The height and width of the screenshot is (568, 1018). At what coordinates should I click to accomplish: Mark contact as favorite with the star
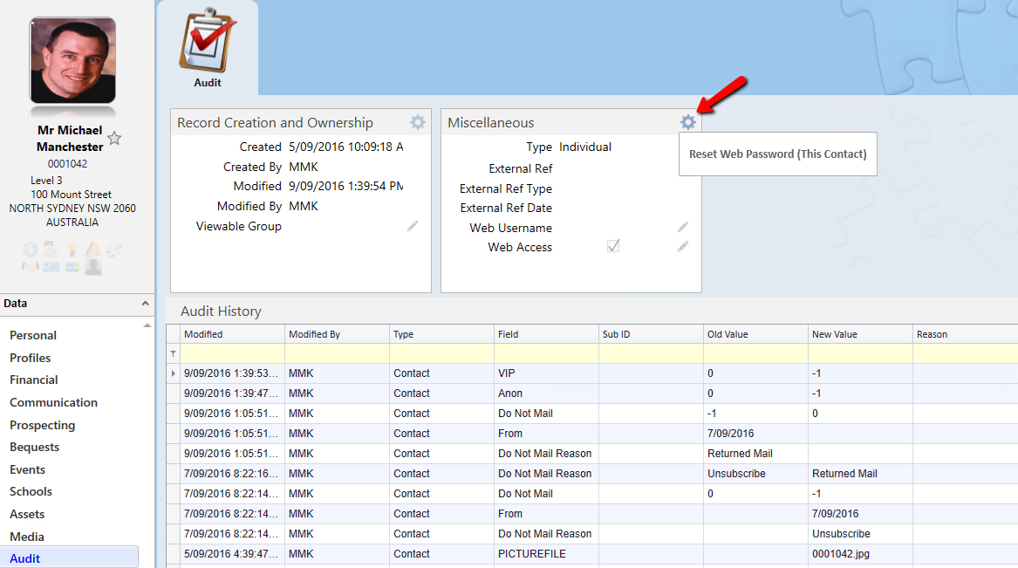click(x=113, y=139)
